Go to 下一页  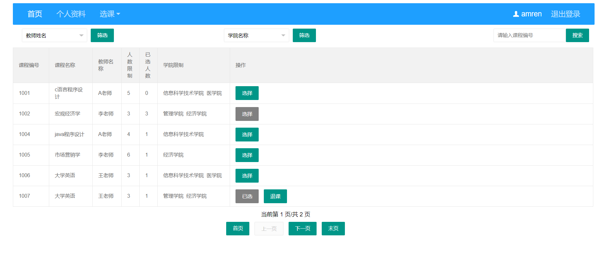pos(302,229)
